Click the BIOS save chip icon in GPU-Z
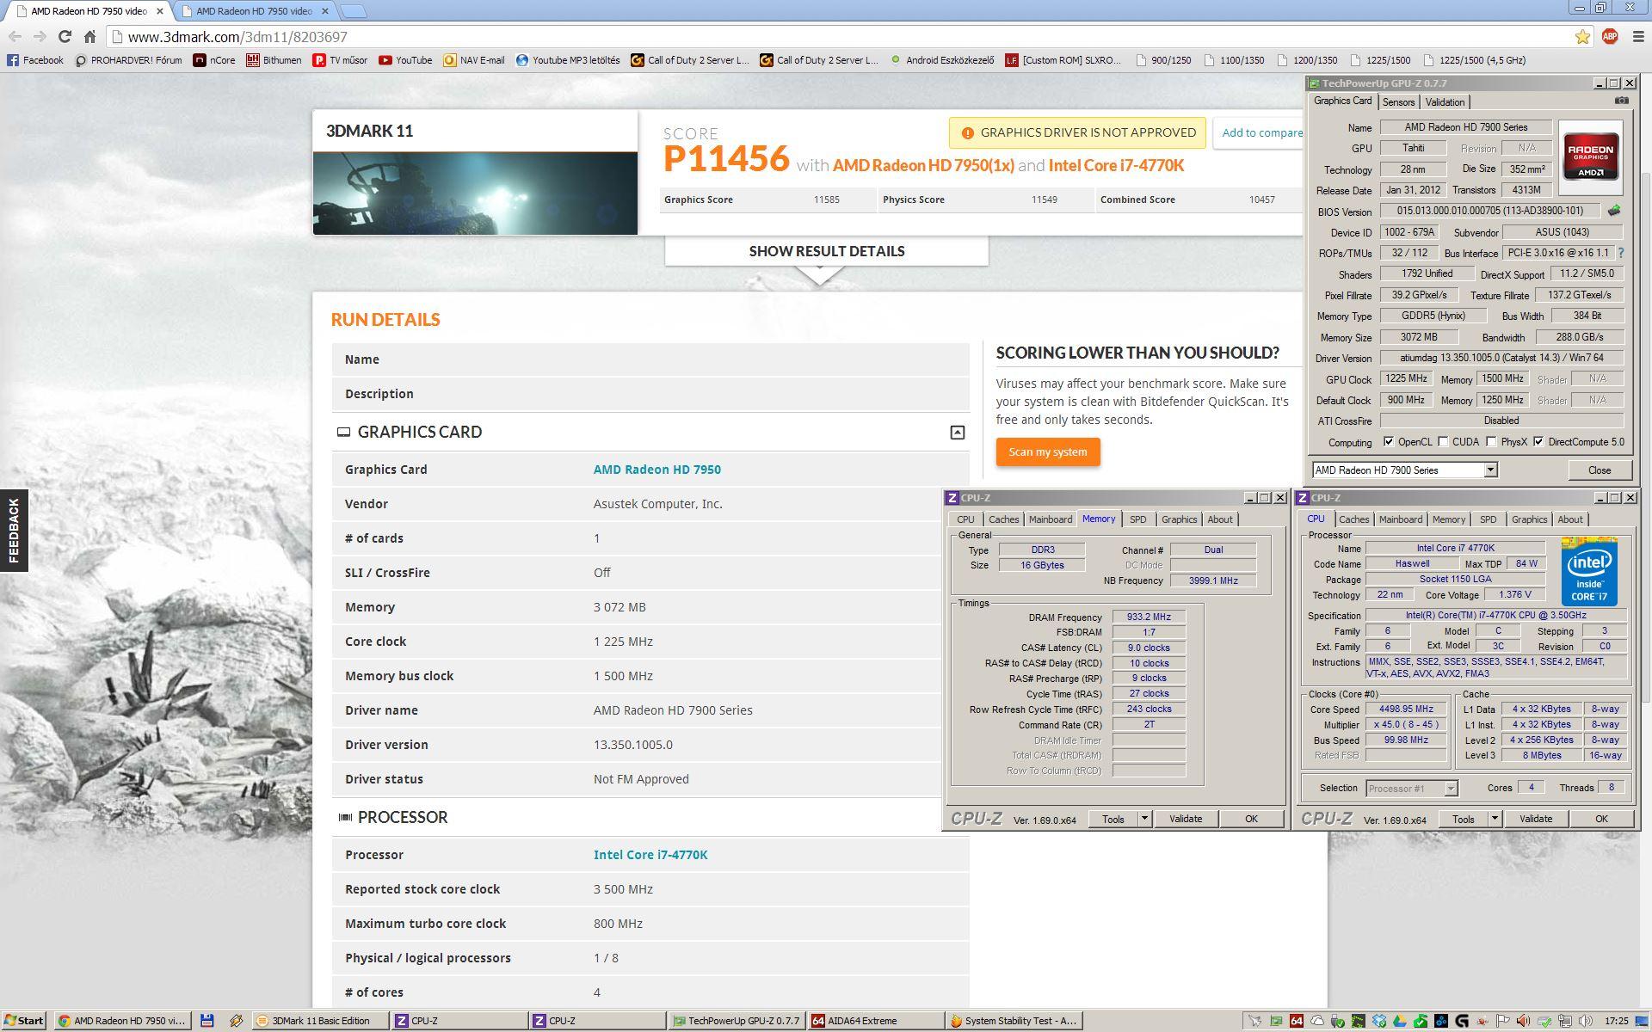Screen dimensions: 1652x1032 pyautogui.click(x=1613, y=211)
